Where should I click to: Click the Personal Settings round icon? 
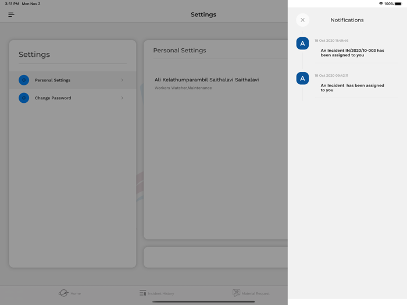coord(24,80)
